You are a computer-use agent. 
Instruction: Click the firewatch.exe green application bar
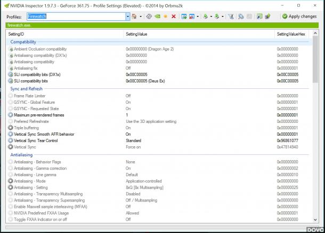pyautogui.click(x=162, y=25)
